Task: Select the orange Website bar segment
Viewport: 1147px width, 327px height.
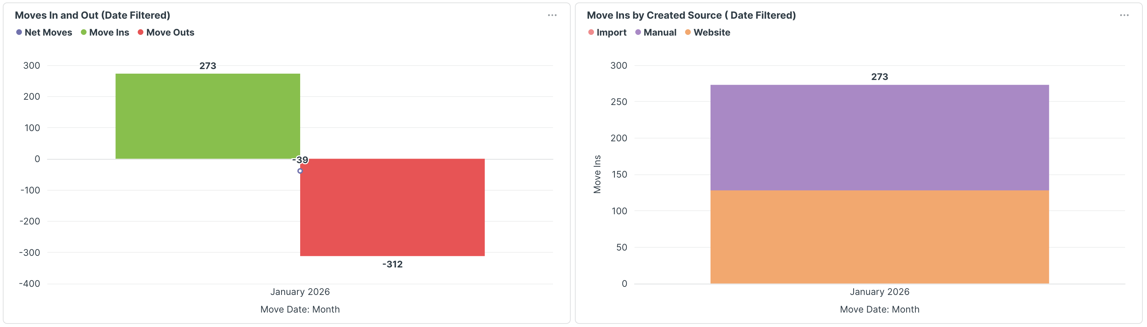Action: tap(879, 237)
